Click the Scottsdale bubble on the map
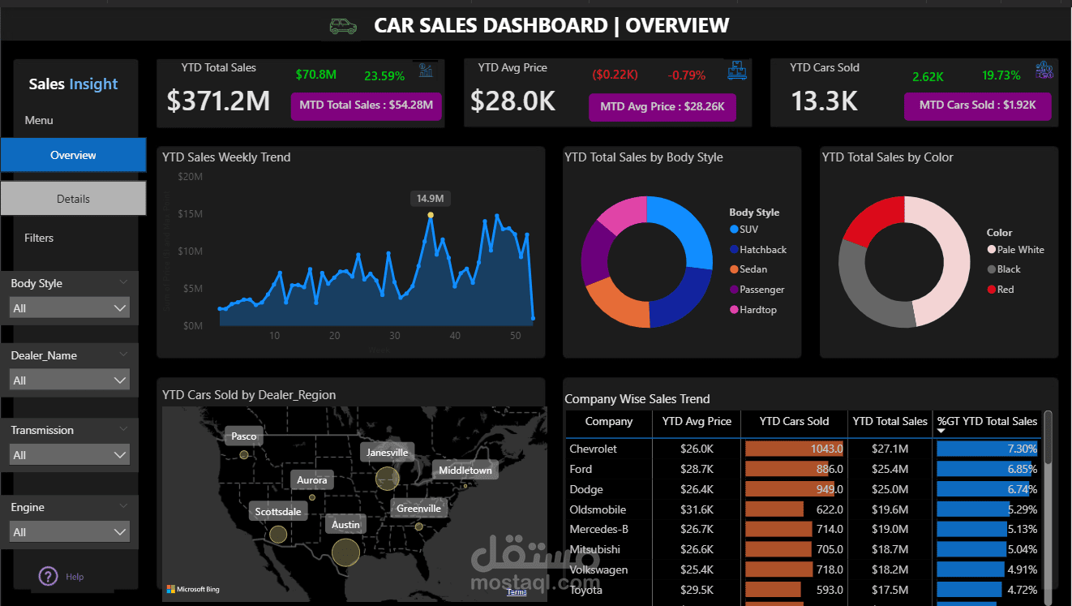Screen dimensions: 1072x606 [x=278, y=535]
